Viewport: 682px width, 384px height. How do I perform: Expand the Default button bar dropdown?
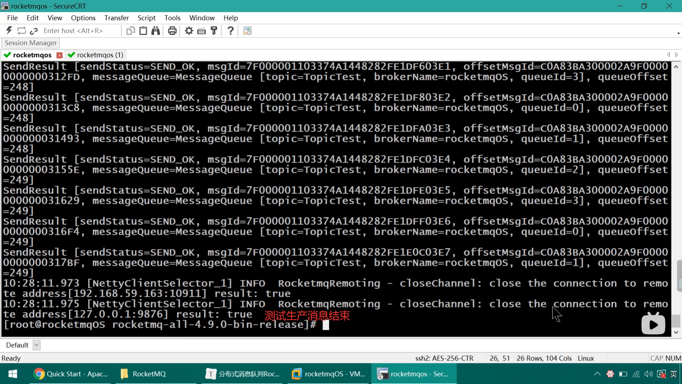pyautogui.click(x=36, y=345)
